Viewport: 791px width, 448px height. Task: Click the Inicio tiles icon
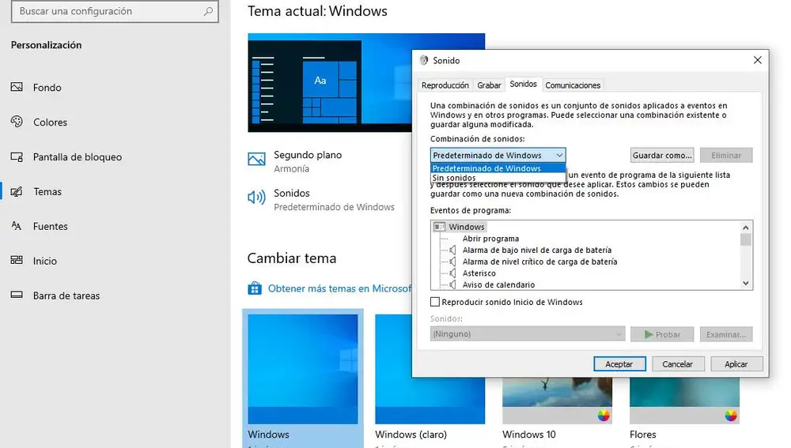[x=17, y=260]
